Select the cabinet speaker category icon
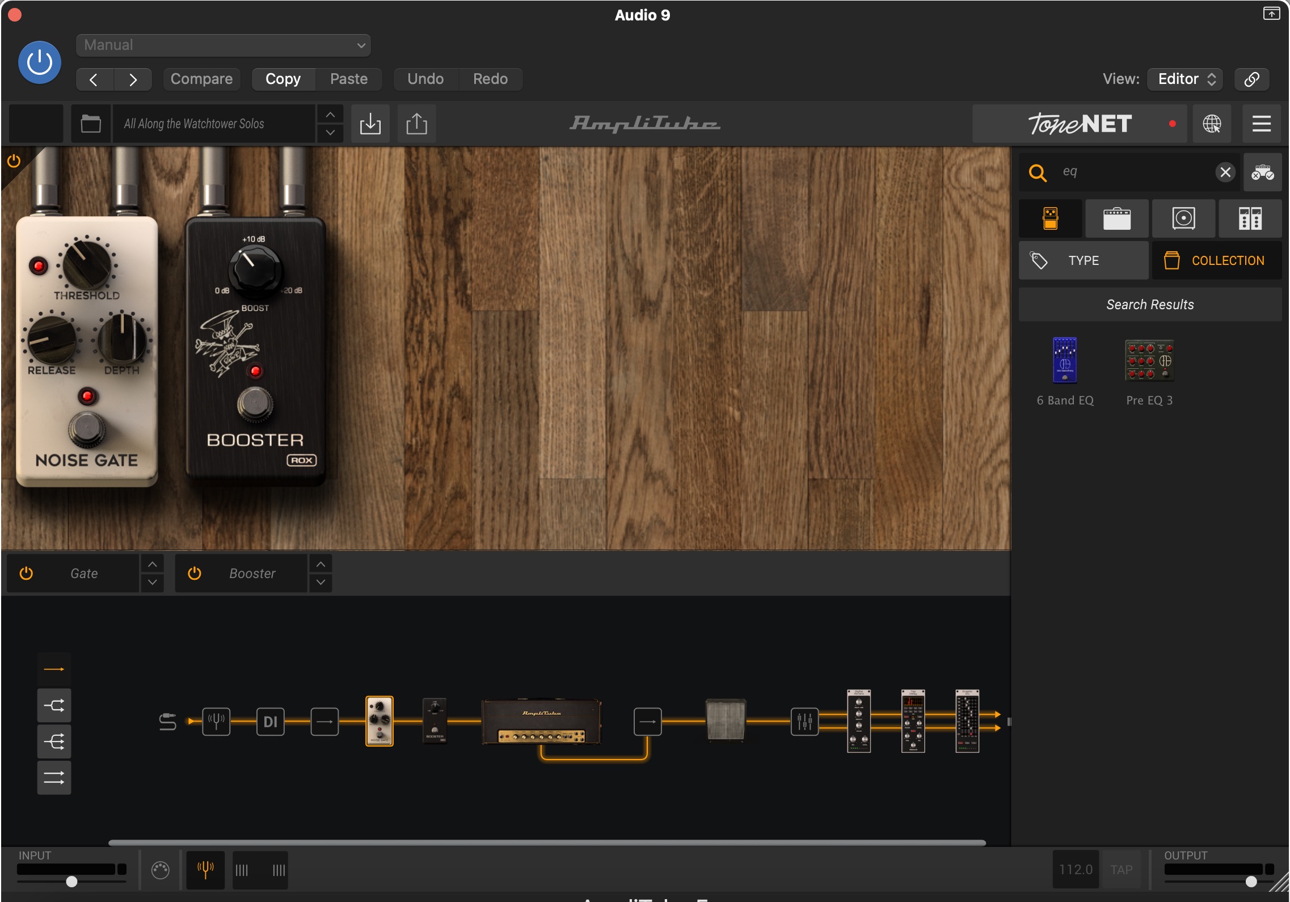The image size is (1290, 902). [1183, 218]
